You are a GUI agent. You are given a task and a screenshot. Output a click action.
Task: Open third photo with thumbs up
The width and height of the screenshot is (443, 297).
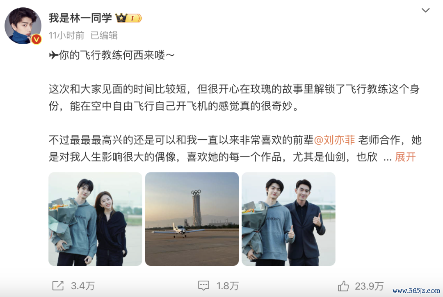[x=288, y=219]
